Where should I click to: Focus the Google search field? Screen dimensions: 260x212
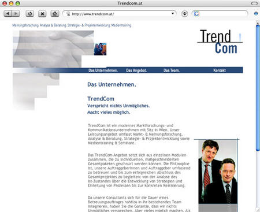[220, 14]
